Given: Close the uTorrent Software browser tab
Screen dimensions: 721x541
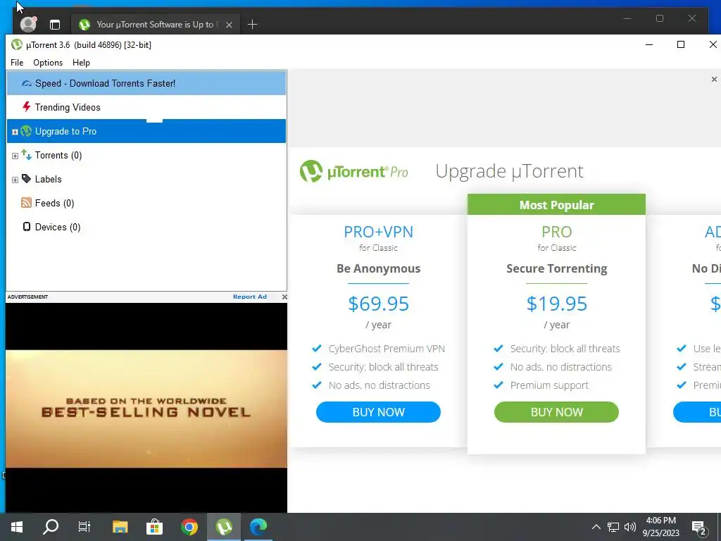Looking at the screenshot, I should tap(229, 25).
